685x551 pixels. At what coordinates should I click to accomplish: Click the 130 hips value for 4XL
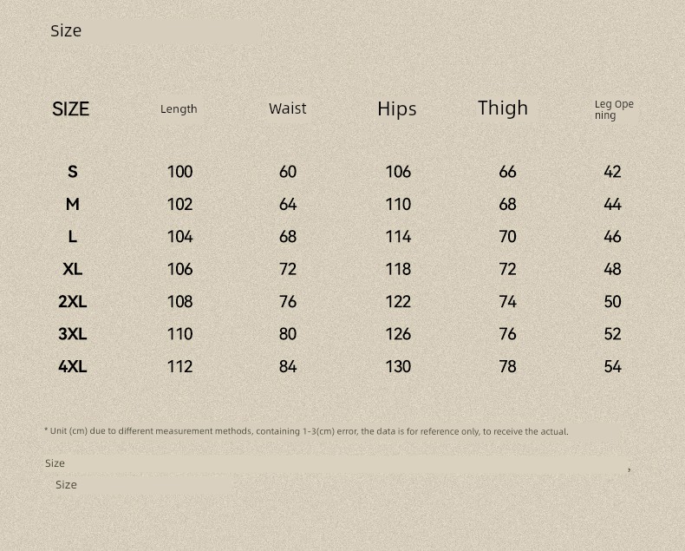pyautogui.click(x=398, y=366)
